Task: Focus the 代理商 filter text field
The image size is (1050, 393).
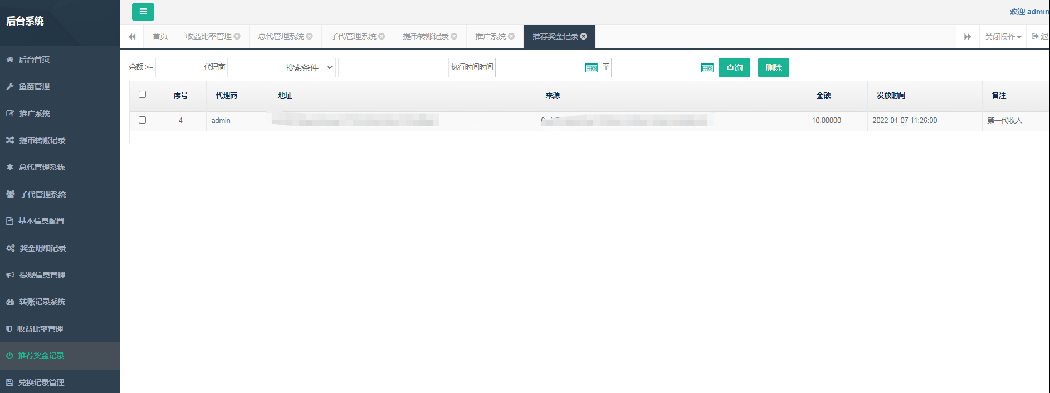Action: (250, 68)
